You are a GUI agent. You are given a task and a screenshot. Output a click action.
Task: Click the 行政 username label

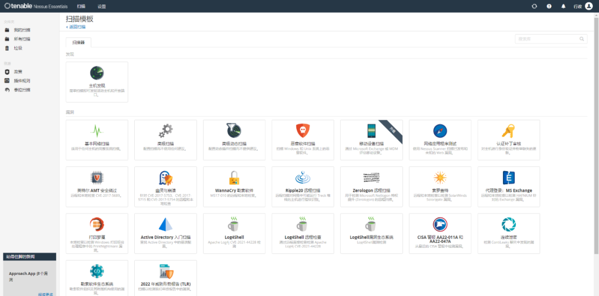tap(577, 7)
